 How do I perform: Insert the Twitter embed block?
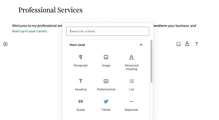pyautogui.click(x=106, y=105)
